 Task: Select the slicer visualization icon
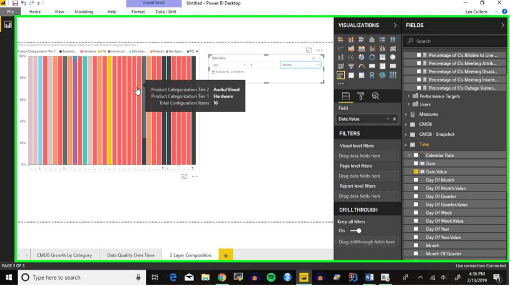point(340,75)
